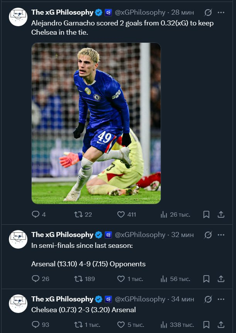This screenshot has width=236, height=333.
Task: Share the semi-finals stats tweet
Action: pyautogui.click(x=221, y=278)
